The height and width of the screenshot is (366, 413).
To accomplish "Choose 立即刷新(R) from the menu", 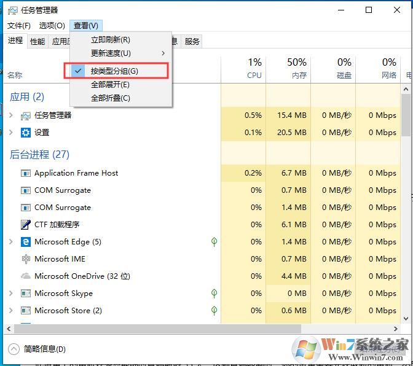I will pos(121,40).
